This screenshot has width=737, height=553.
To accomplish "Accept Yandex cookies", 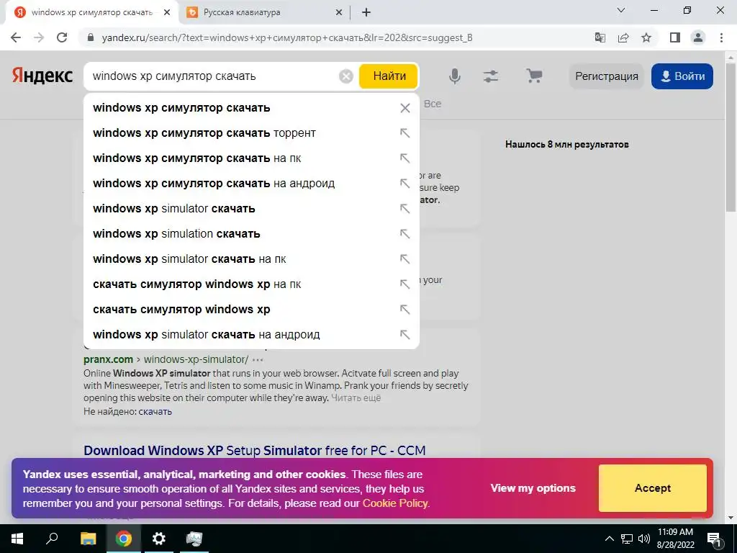I will pyautogui.click(x=652, y=488).
